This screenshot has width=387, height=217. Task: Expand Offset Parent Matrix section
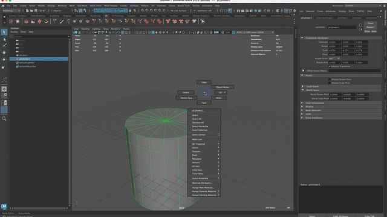pyautogui.click(x=303, y=71)
